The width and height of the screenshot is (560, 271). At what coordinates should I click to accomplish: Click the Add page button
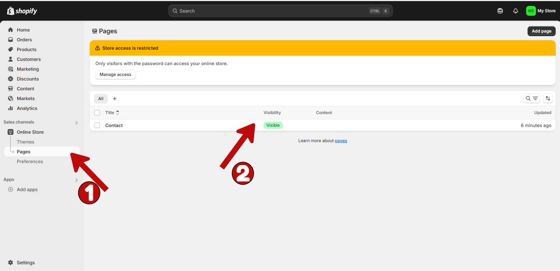click(541, 31)
